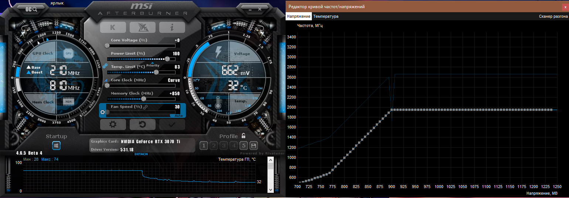569x198 pixels.
Task: Open Afterburner settings gear button
Action: click(x=113, y=124)
